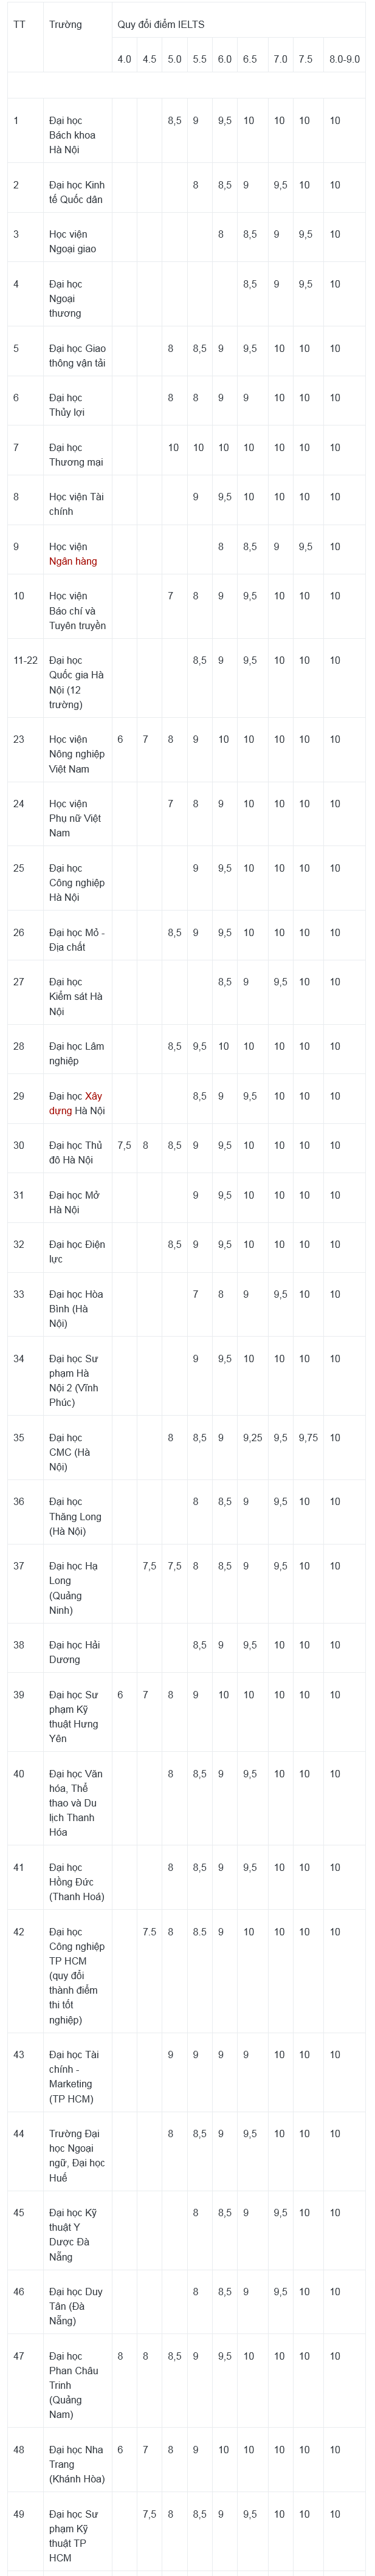Click the "Quy đổi điểm IELTS" header cell
Screen dimensions: 375x2576
(238, 24)
